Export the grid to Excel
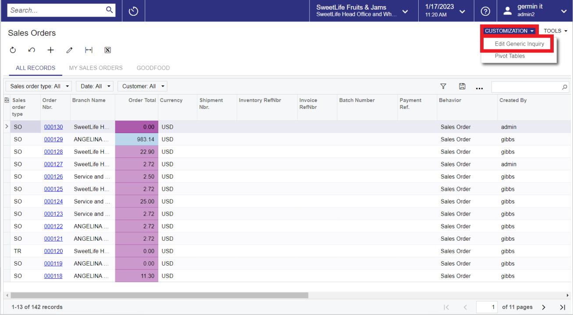This screenshot has width=573, height=315. click(107, 50)
